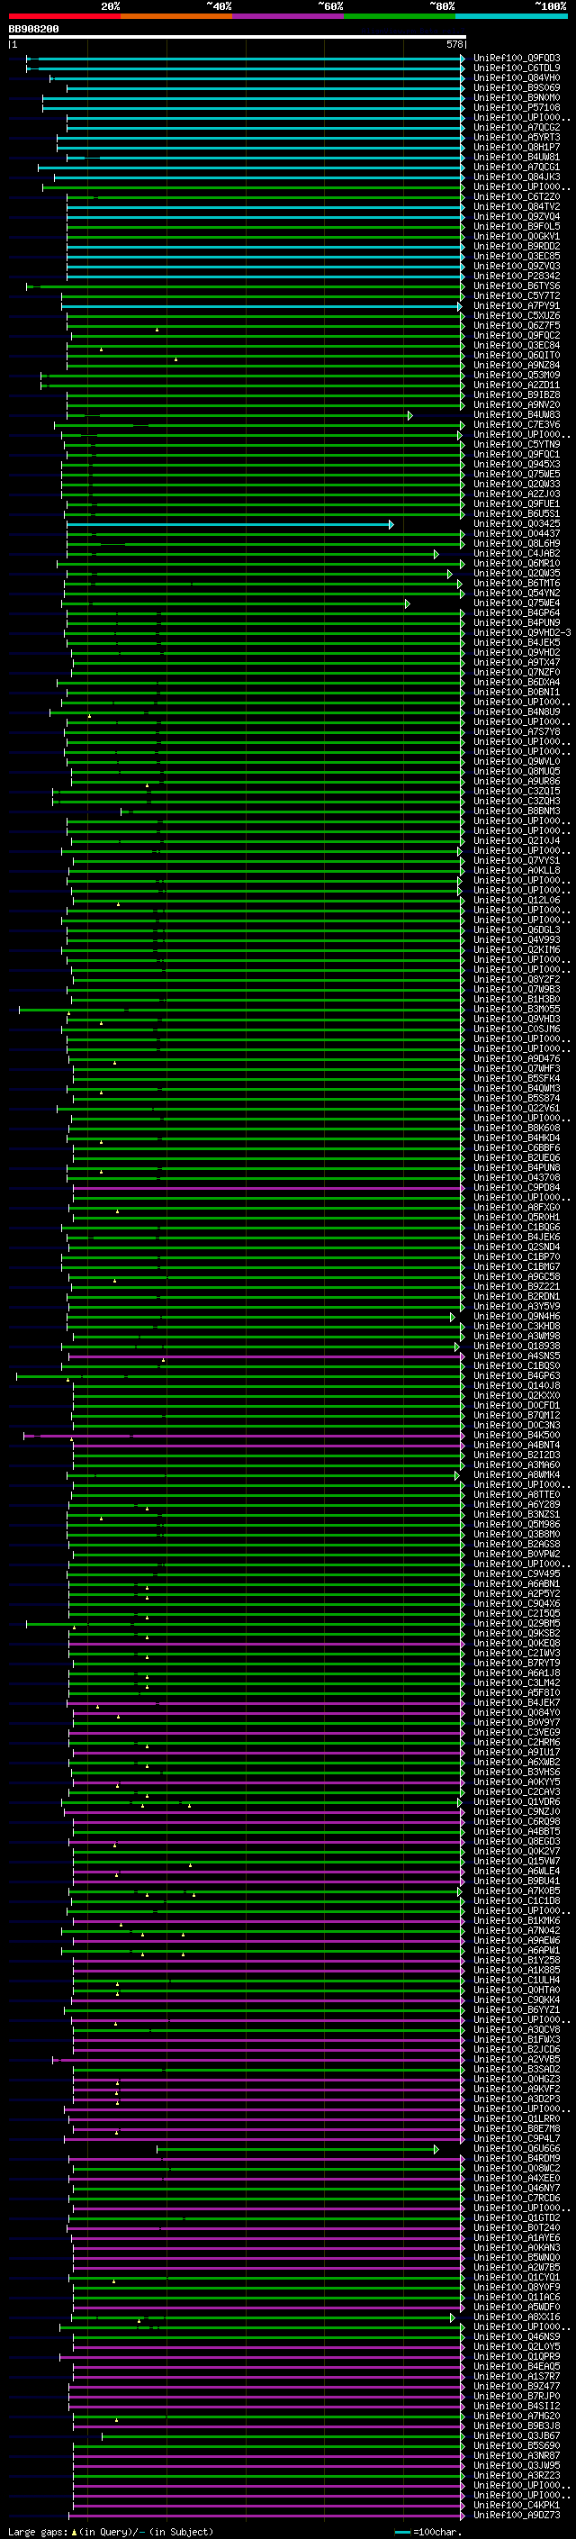Select the UniRef100_A0KAN3 label
This screenshot has width=576, height=2539.
[517, 2247]
